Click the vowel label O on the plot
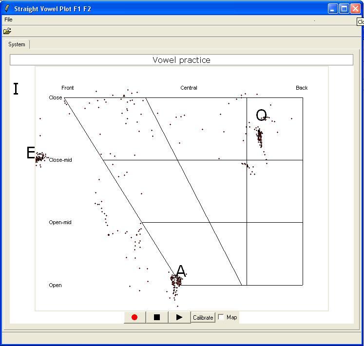The width and height of the screenshot is (364, 346). coord(261,115)
